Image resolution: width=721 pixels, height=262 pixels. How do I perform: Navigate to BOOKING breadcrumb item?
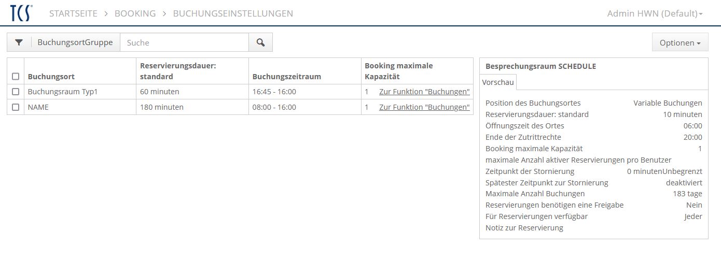(135, 13)
